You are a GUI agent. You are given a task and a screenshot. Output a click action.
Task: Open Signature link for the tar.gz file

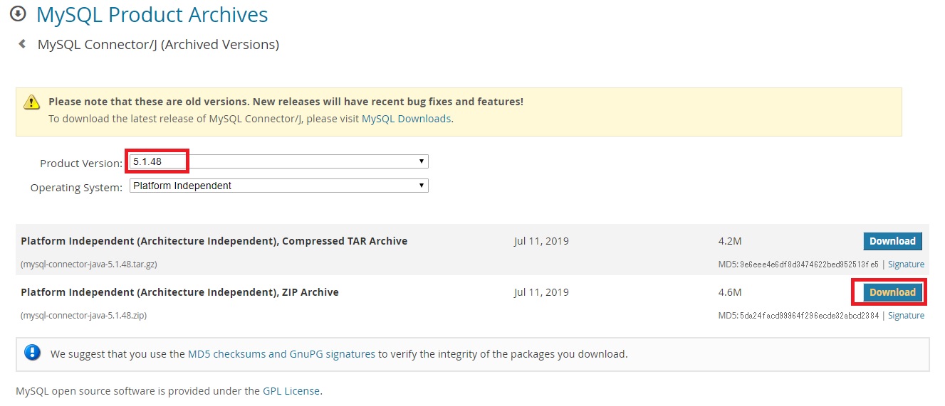pyautogui.click(x=906, y=264)
